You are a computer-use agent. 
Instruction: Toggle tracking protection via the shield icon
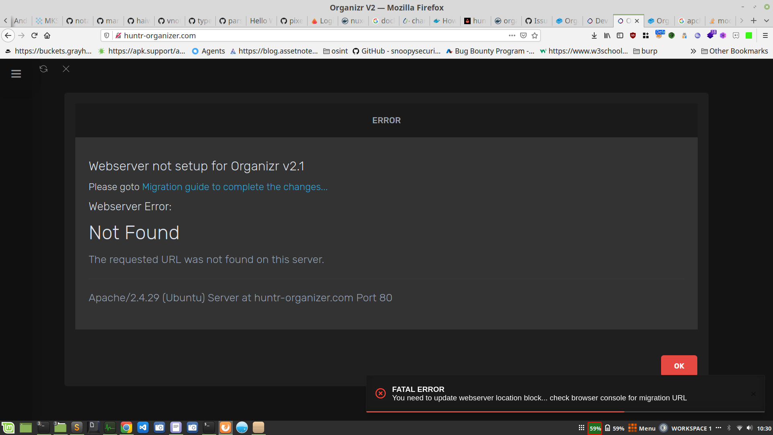point(106,35)
